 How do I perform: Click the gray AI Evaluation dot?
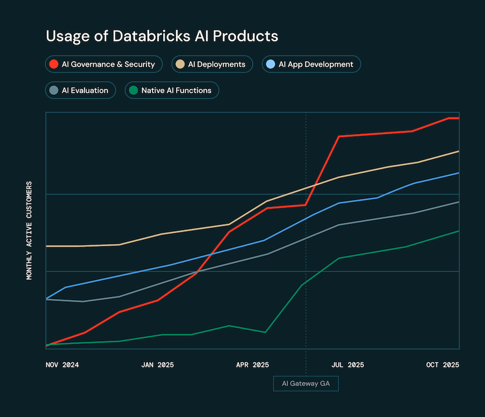click(x=54, y=90)
